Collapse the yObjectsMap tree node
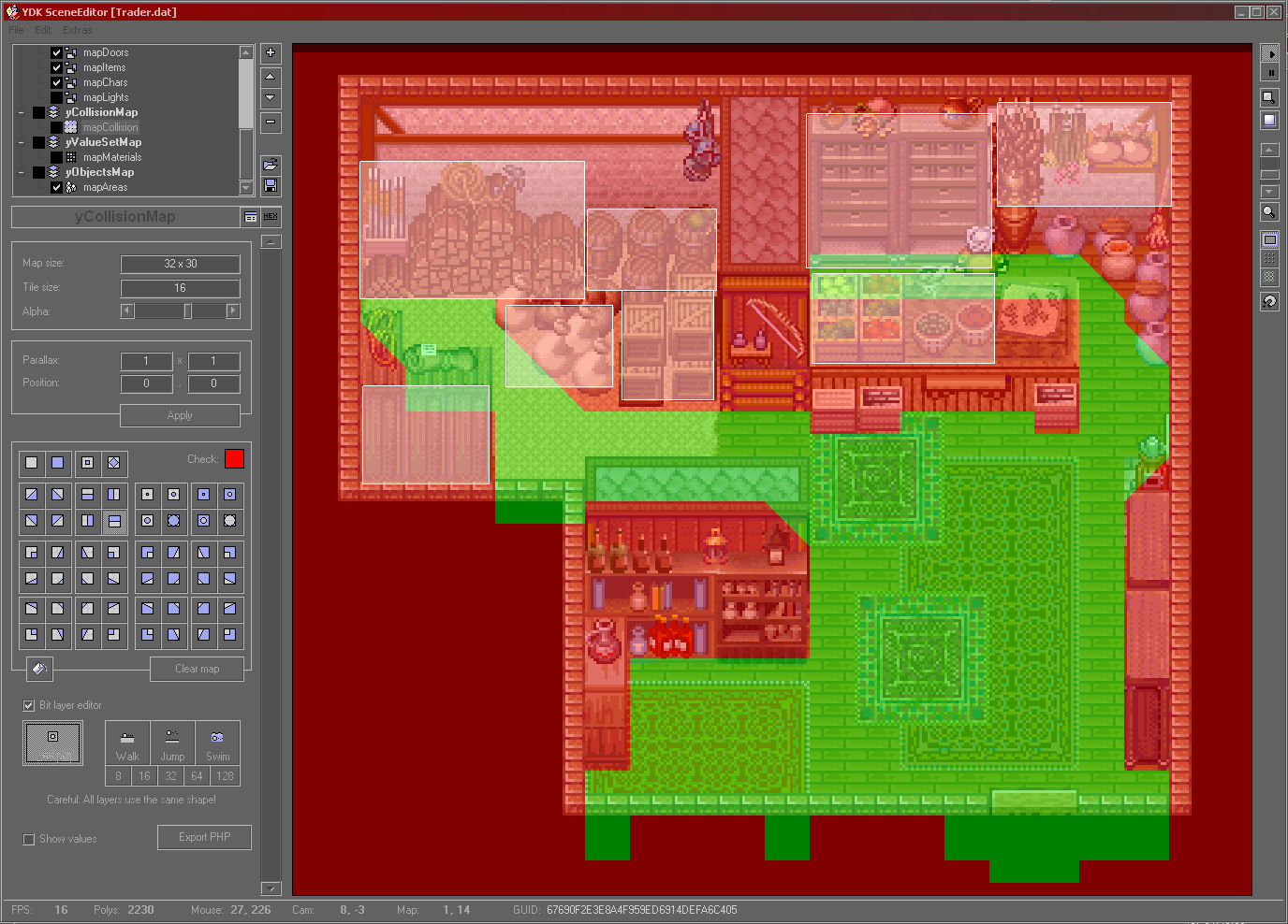This screenshot has width=1288, height=924. [22, 173]
